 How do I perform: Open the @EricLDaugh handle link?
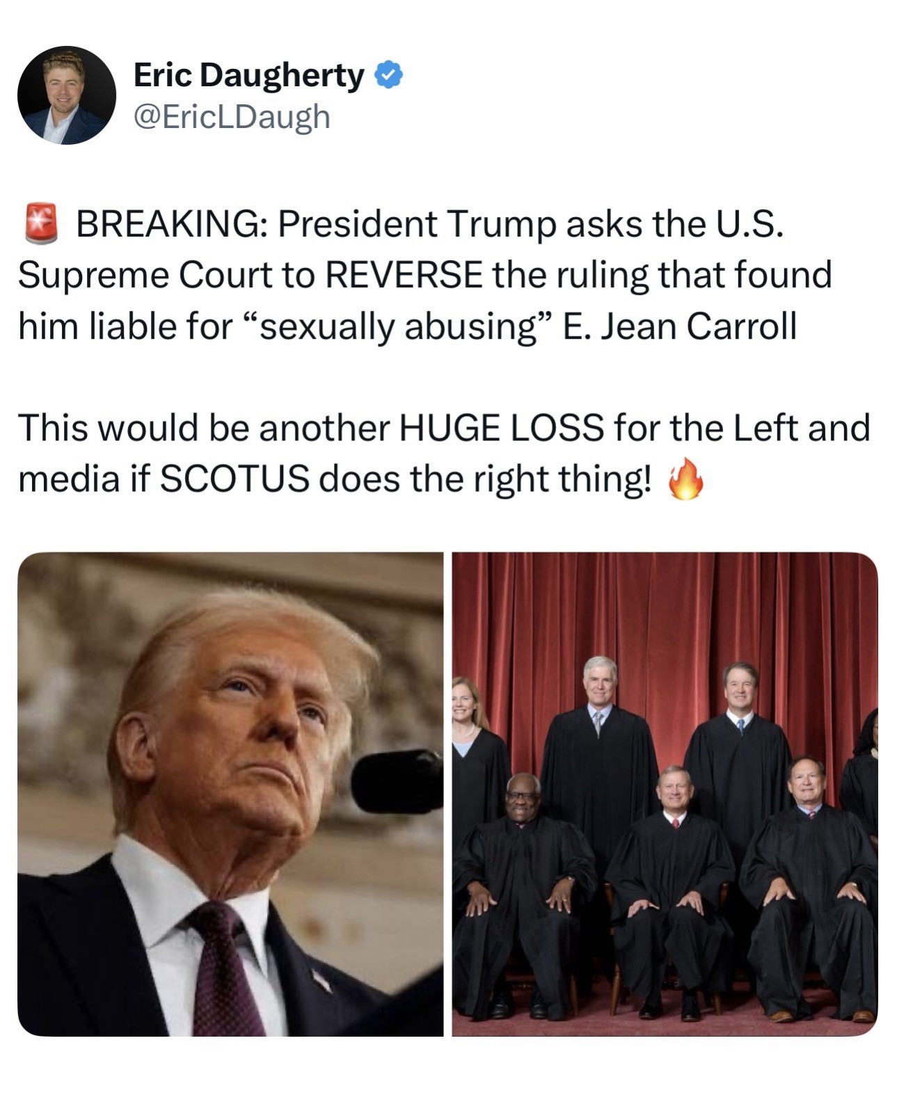point(231,116)
